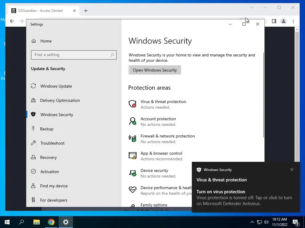Click search magnifier icon in Find a setting
305x228 pixels.
tap(112, 55)
